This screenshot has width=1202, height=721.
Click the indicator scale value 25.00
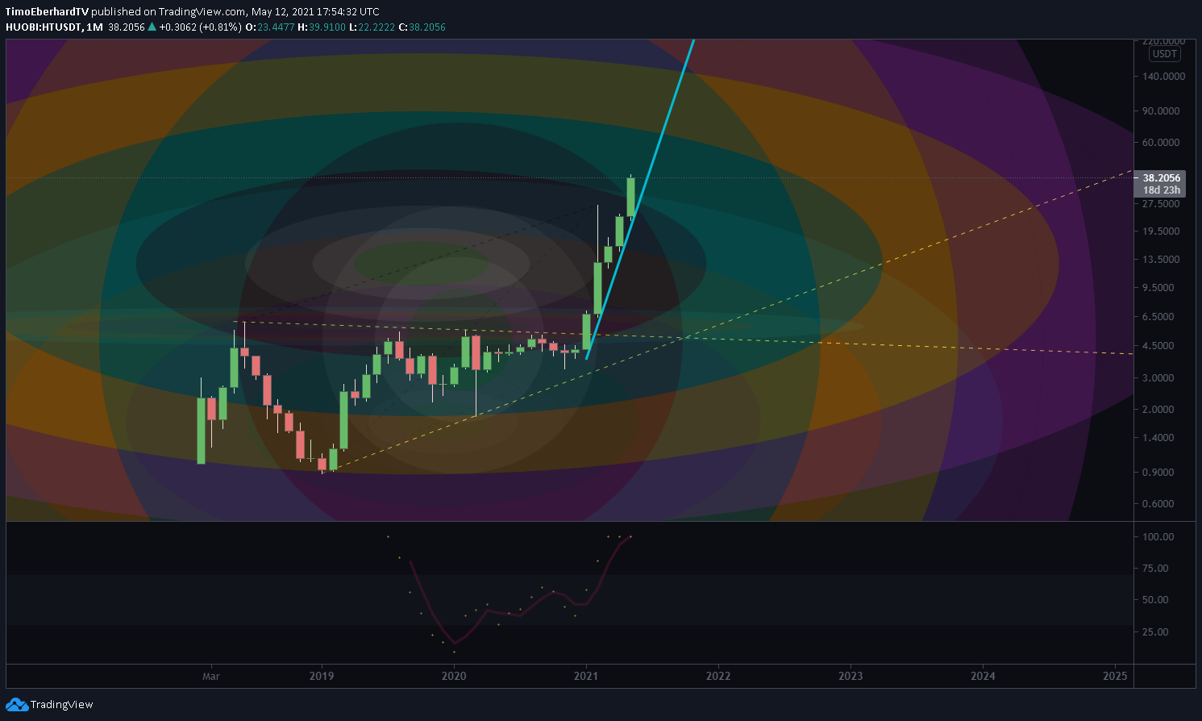[1155, 632]
